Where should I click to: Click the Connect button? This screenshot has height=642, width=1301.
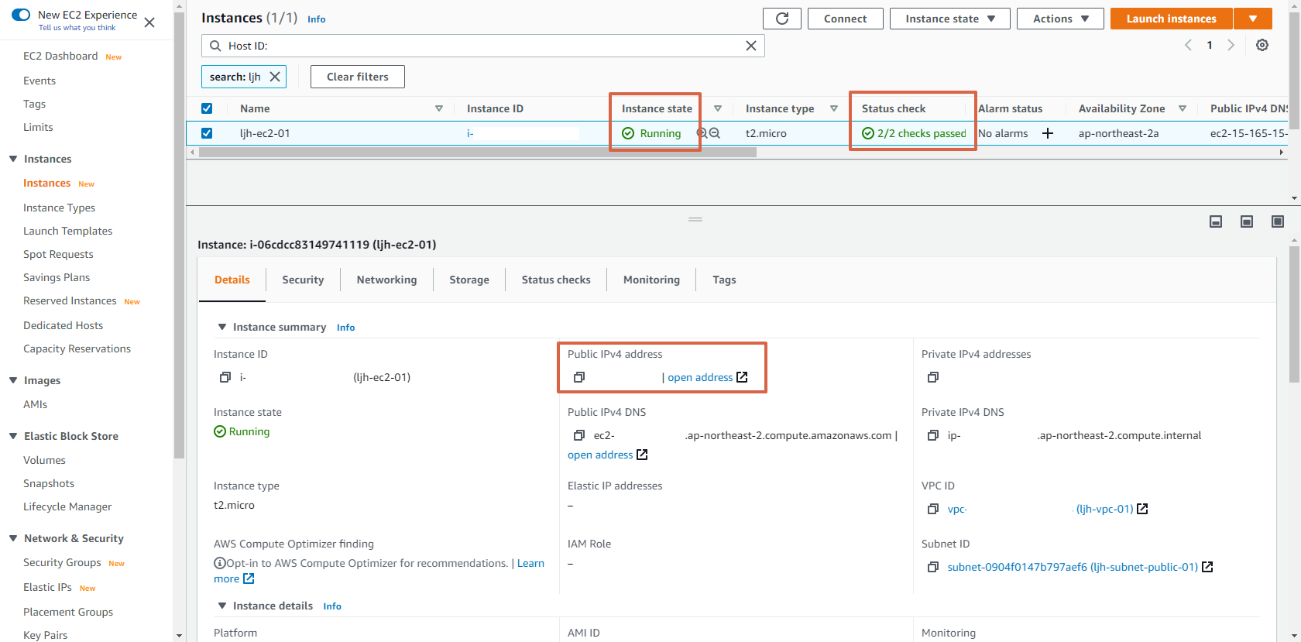coord(846,19)
